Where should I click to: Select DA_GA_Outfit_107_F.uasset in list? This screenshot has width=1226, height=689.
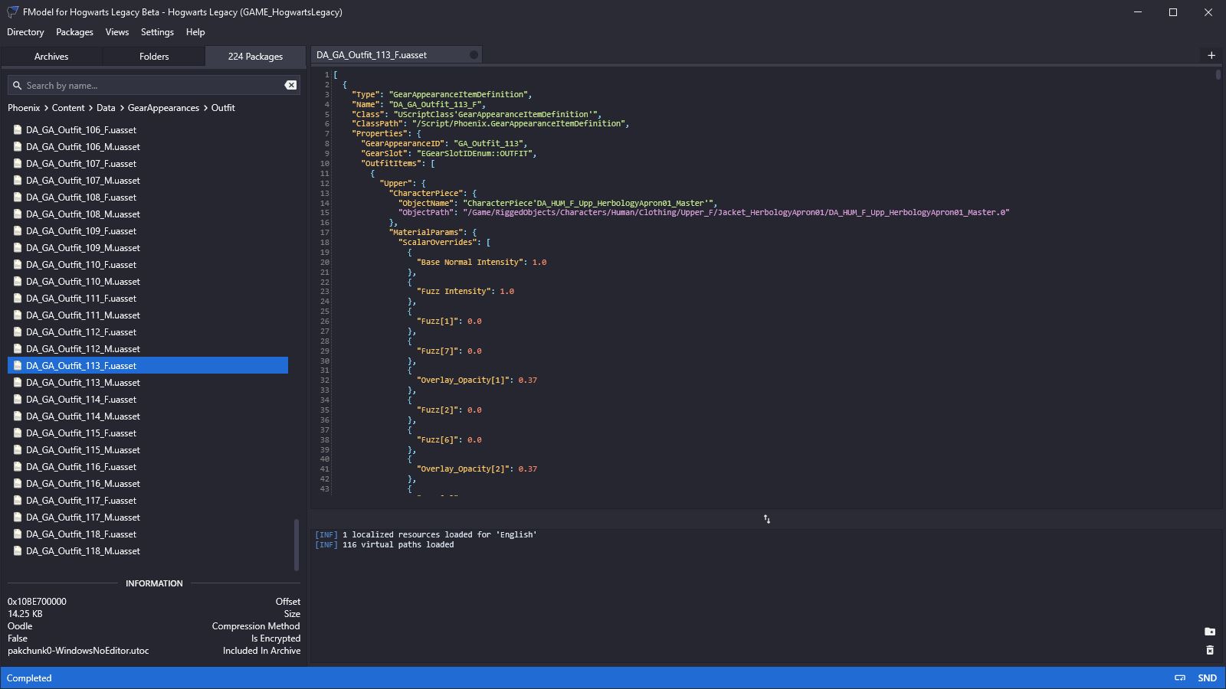coord(148,164)
